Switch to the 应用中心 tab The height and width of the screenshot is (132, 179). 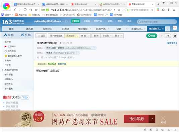coord(48,29)
